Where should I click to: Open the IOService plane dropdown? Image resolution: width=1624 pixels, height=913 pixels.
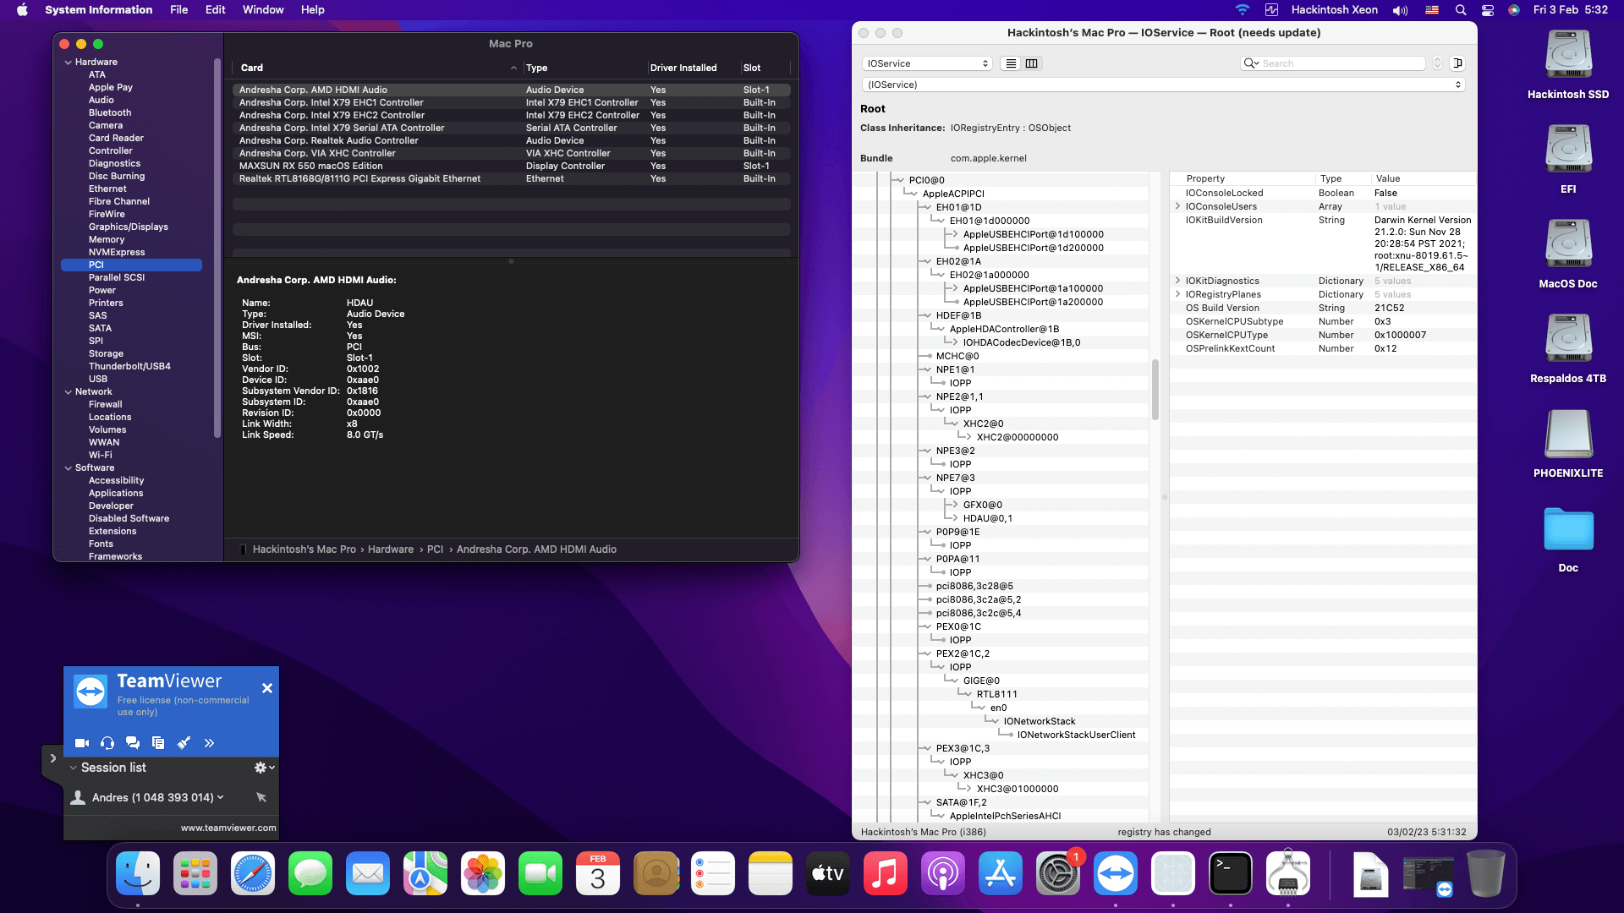(x=927, y=63)
